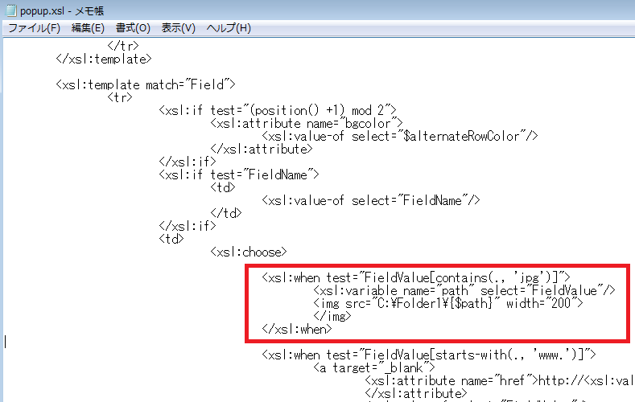Image resolution: width=635 pixels, height=402 pixels.
Task: Click the $alternateRowColor value-of line
Action: [400, 137]
